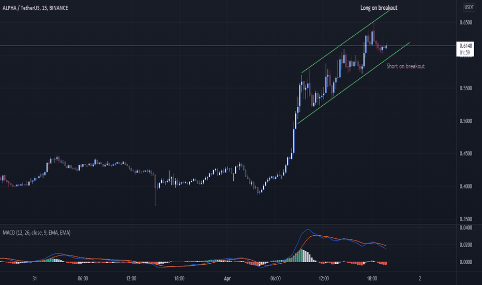Click the MACD 0.0000 scale value
The image size is (482, 285).
[465, 262]
